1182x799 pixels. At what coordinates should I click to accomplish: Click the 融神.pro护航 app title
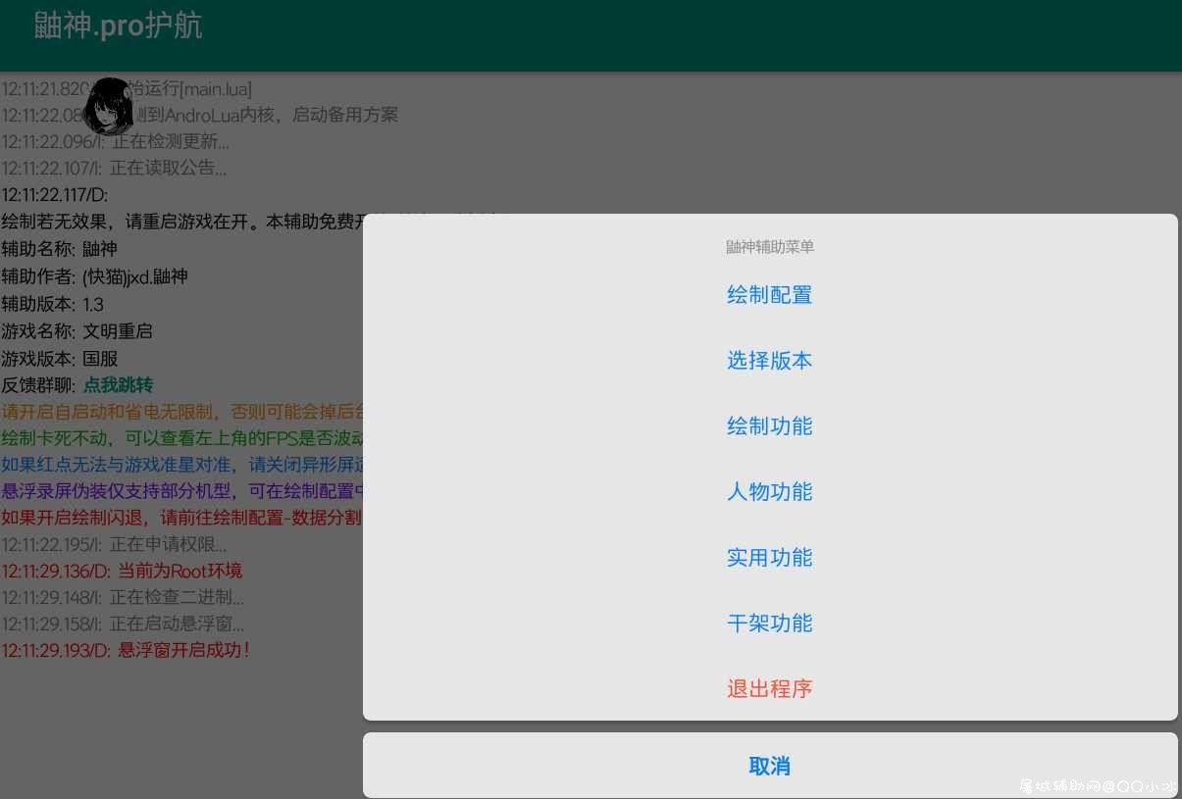coord(118,25)
